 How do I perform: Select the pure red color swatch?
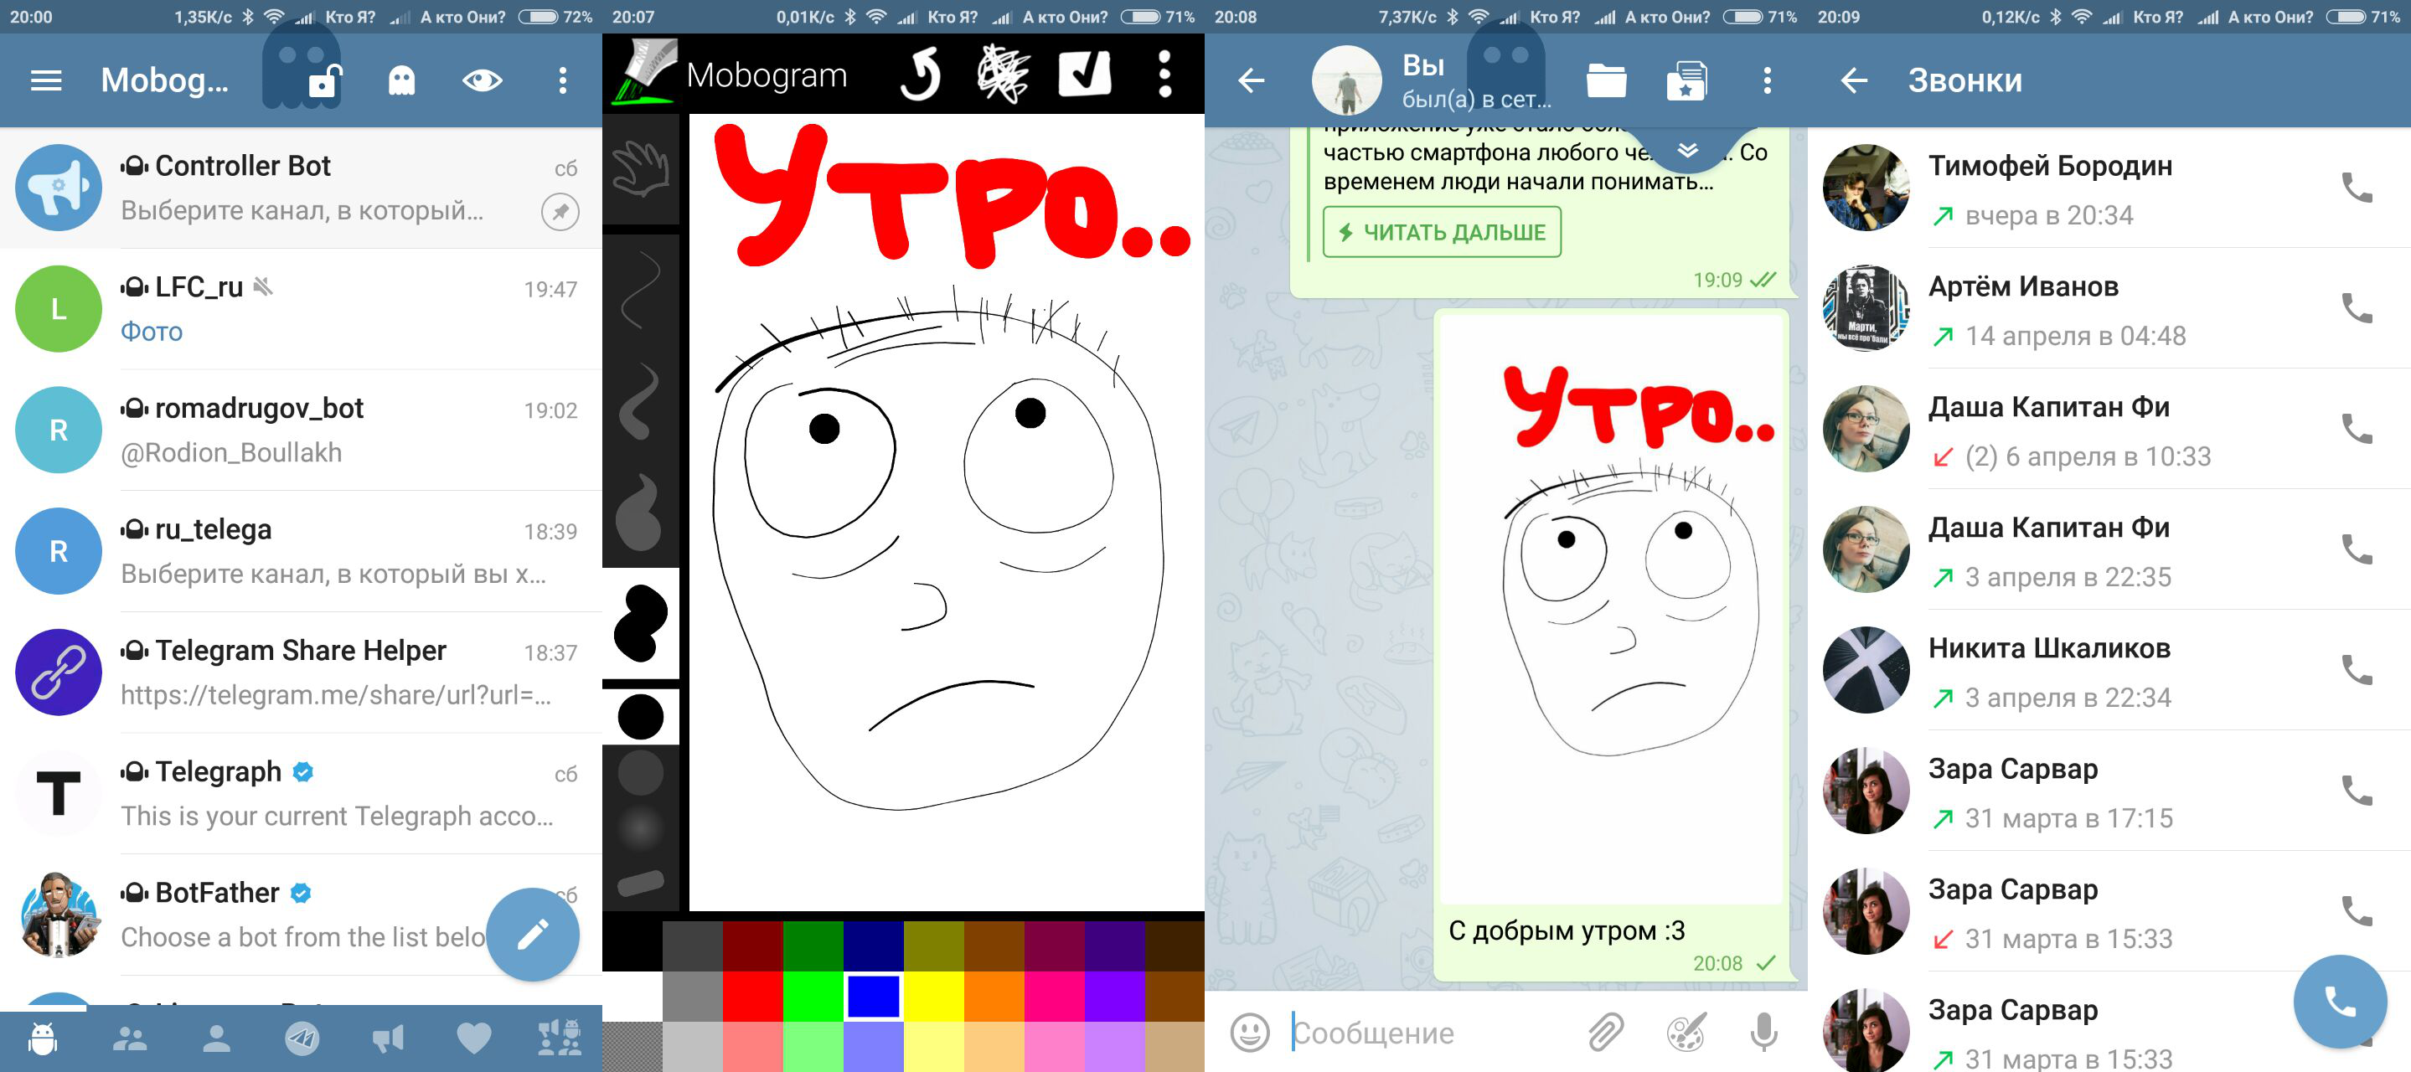point(751,995)
